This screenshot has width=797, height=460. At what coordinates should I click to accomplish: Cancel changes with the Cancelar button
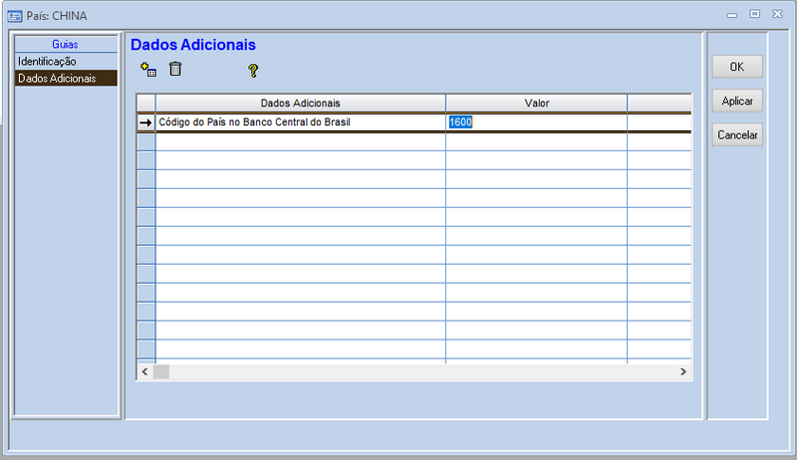tap(736, 135)
